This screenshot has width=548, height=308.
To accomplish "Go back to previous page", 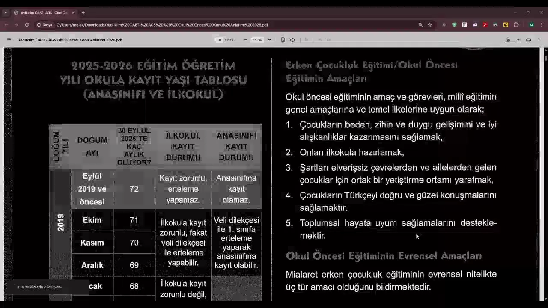I will pyautogui.click(x=6, y=25).
